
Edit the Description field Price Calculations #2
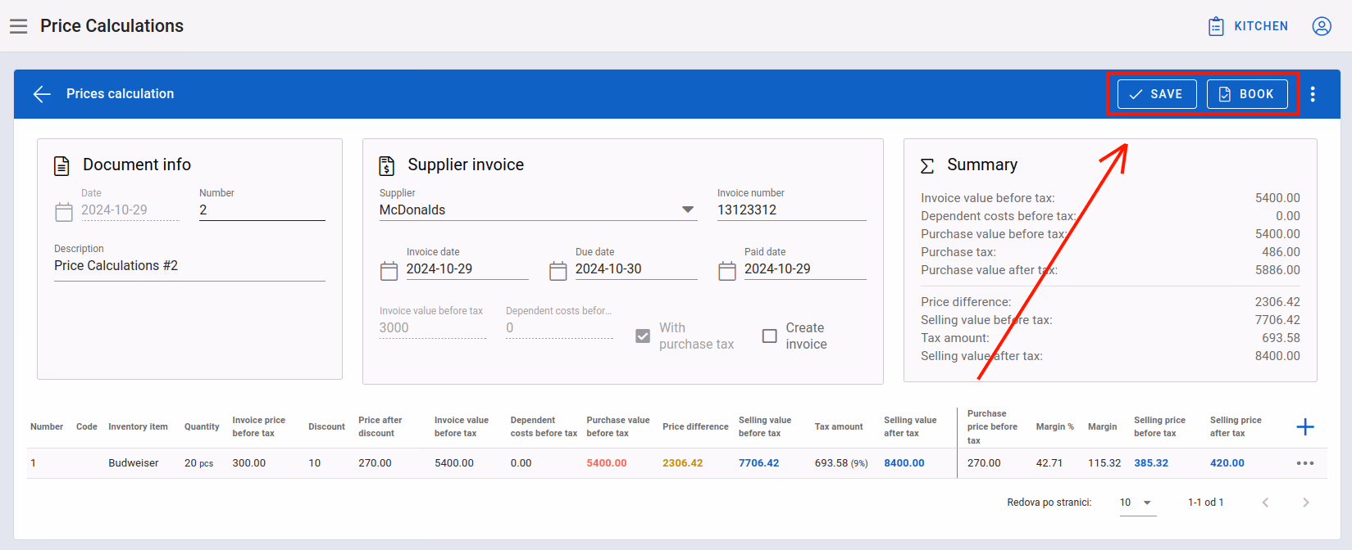189,266
